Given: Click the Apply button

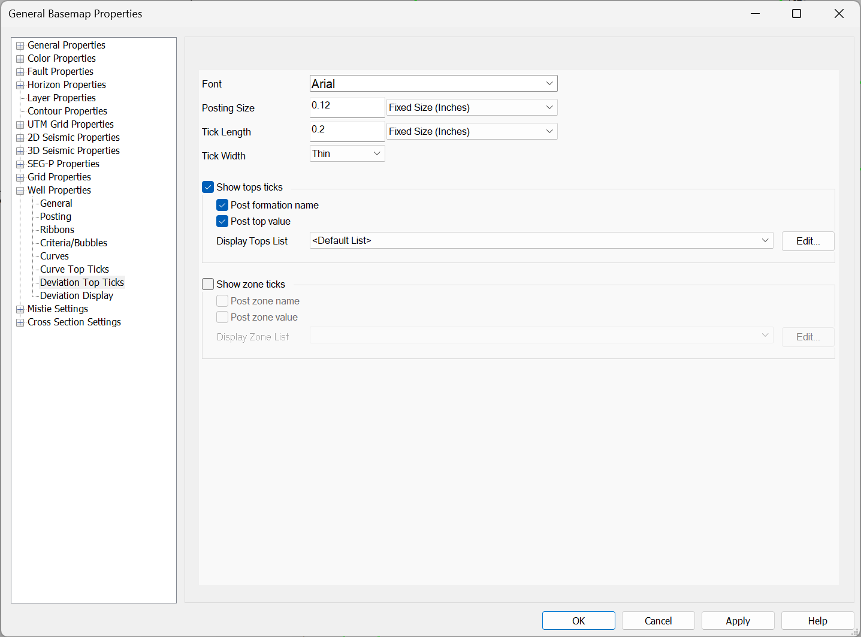Looking at the screenshot, I should pyautogui.click(x=738, y=621).
